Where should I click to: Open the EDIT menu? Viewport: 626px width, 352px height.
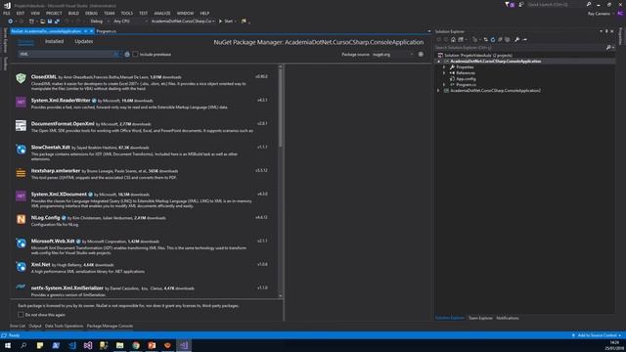(21, 13)
